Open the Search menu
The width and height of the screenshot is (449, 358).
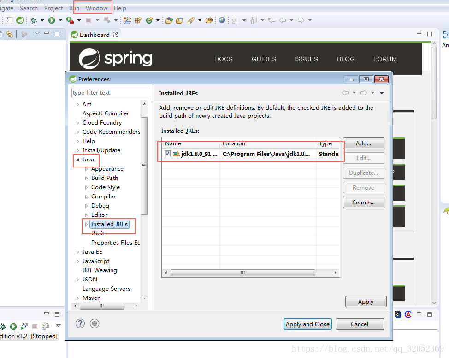[x=29, y=8]
